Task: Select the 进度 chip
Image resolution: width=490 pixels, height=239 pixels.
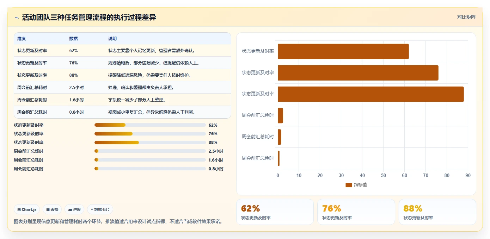Action: click(x=74, y=209)
